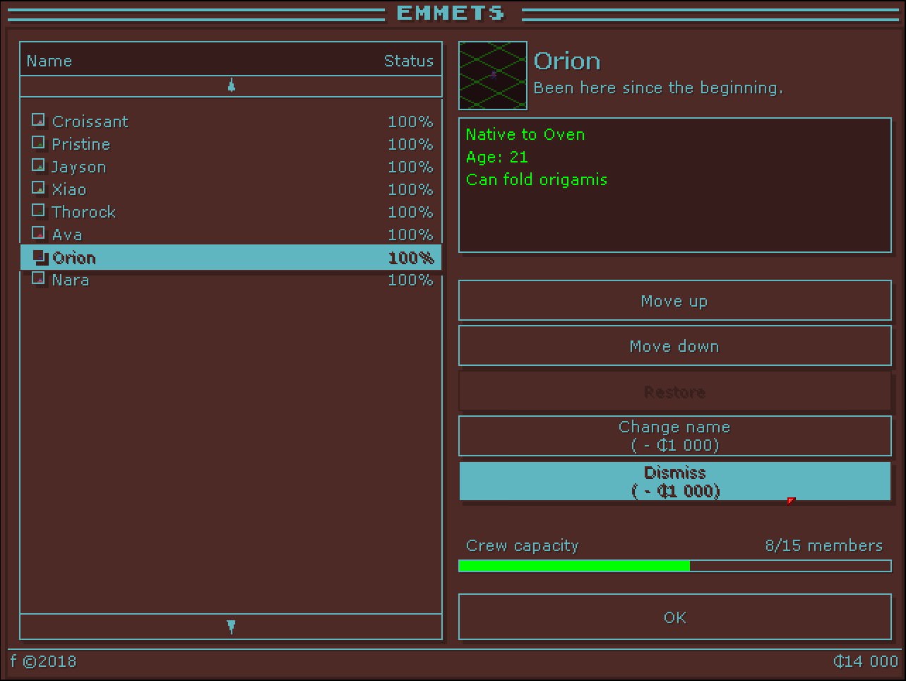Confirm with the OK button
This screenshot has height=681, width=906.
click(x=674, y=617)
